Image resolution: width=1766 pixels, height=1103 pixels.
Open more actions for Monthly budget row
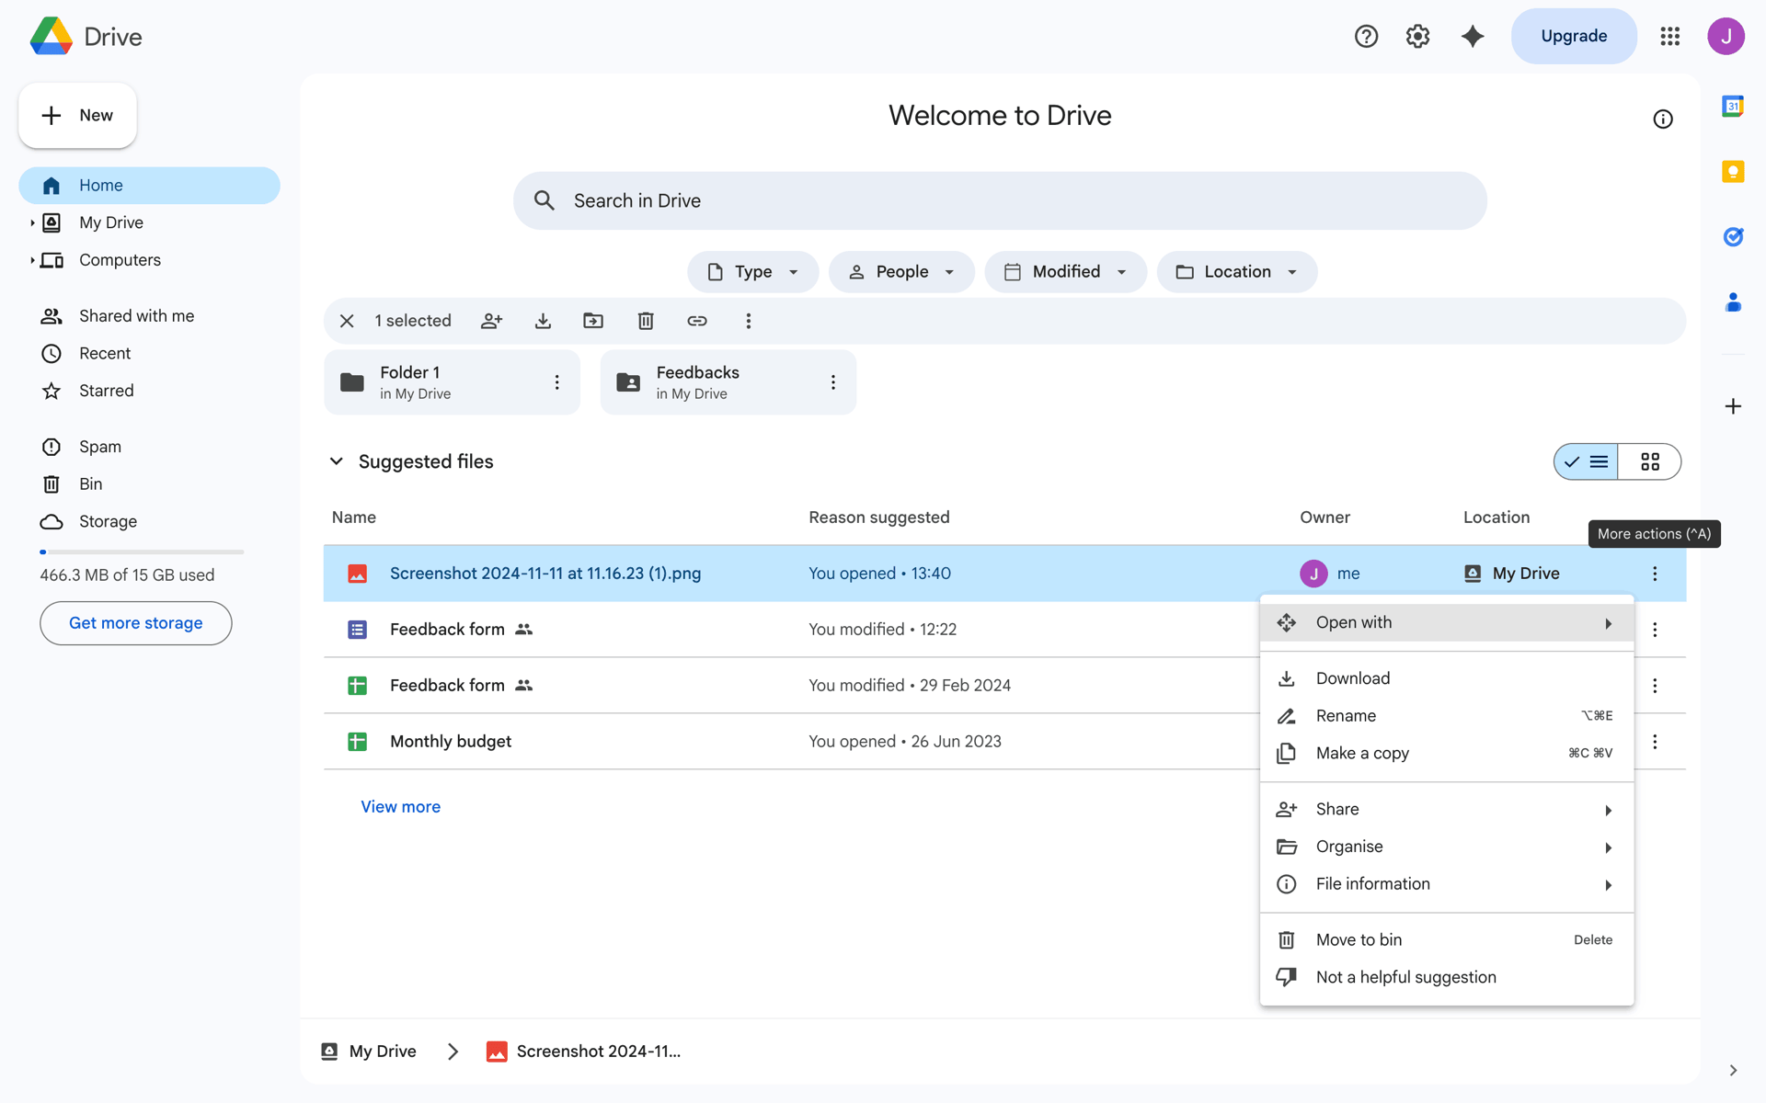(x=1655, y=742)
